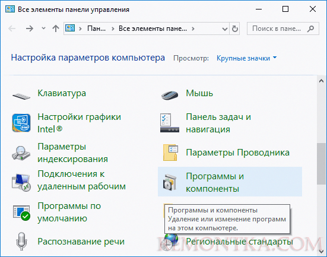327x257 pixels.
Task: Click the vertical scrollbar thumb
Action: tap(321, 164)
